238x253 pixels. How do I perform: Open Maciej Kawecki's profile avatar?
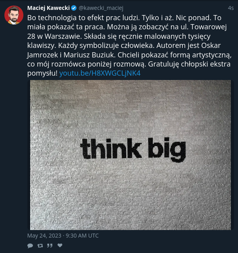[14, 15]
